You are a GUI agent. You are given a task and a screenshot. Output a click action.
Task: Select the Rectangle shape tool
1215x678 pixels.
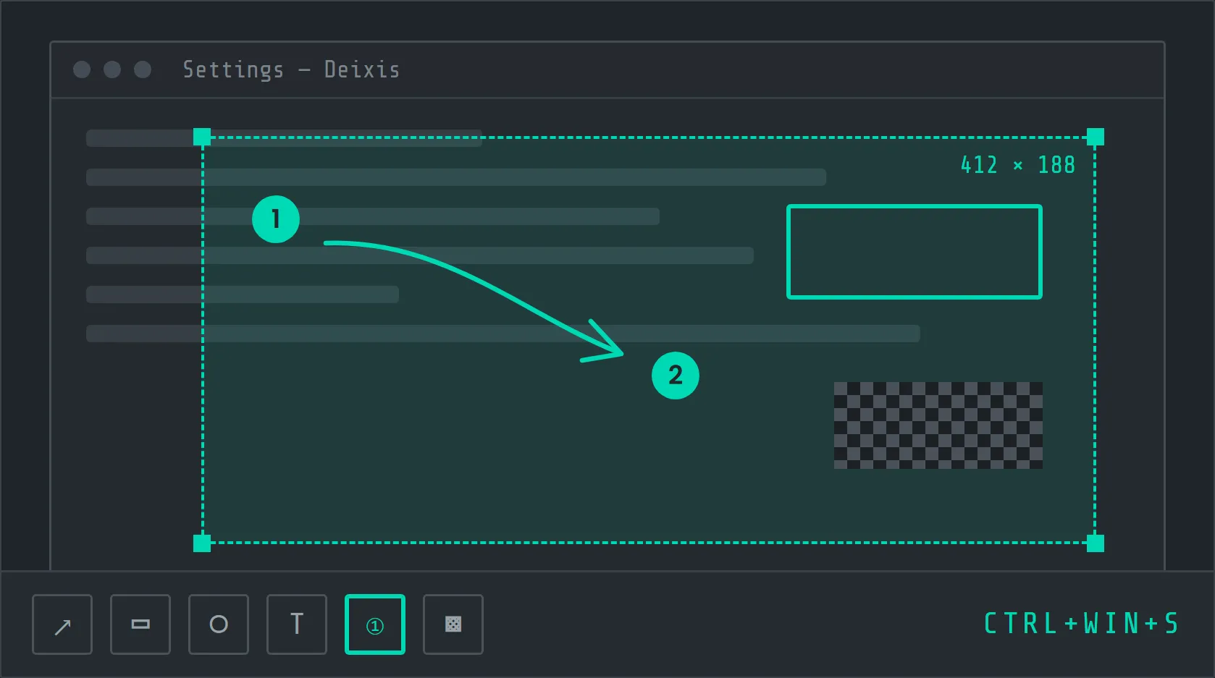[x=140, y=624]
